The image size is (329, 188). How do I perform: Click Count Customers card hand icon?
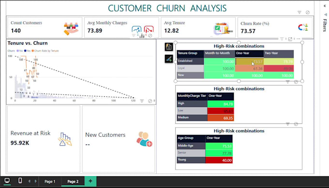pyautogui.click(x=71, y=29)
